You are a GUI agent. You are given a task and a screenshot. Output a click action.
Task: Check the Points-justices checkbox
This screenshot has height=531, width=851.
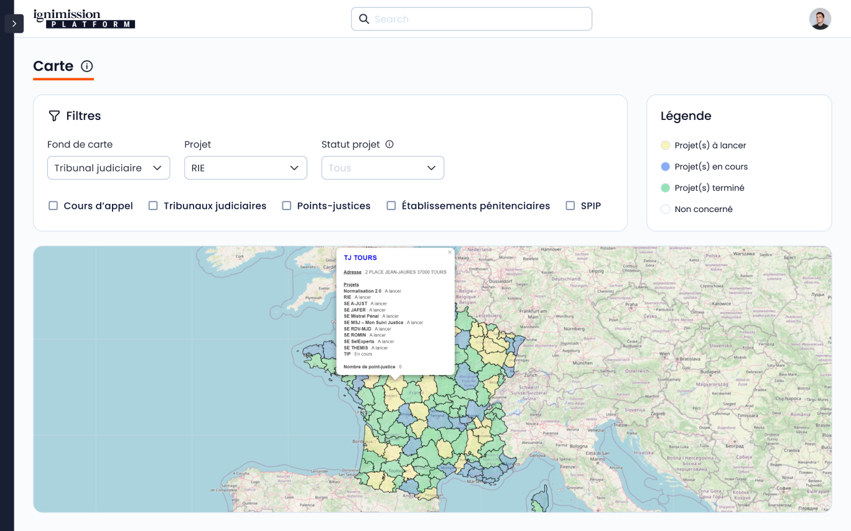coord(287,206)
